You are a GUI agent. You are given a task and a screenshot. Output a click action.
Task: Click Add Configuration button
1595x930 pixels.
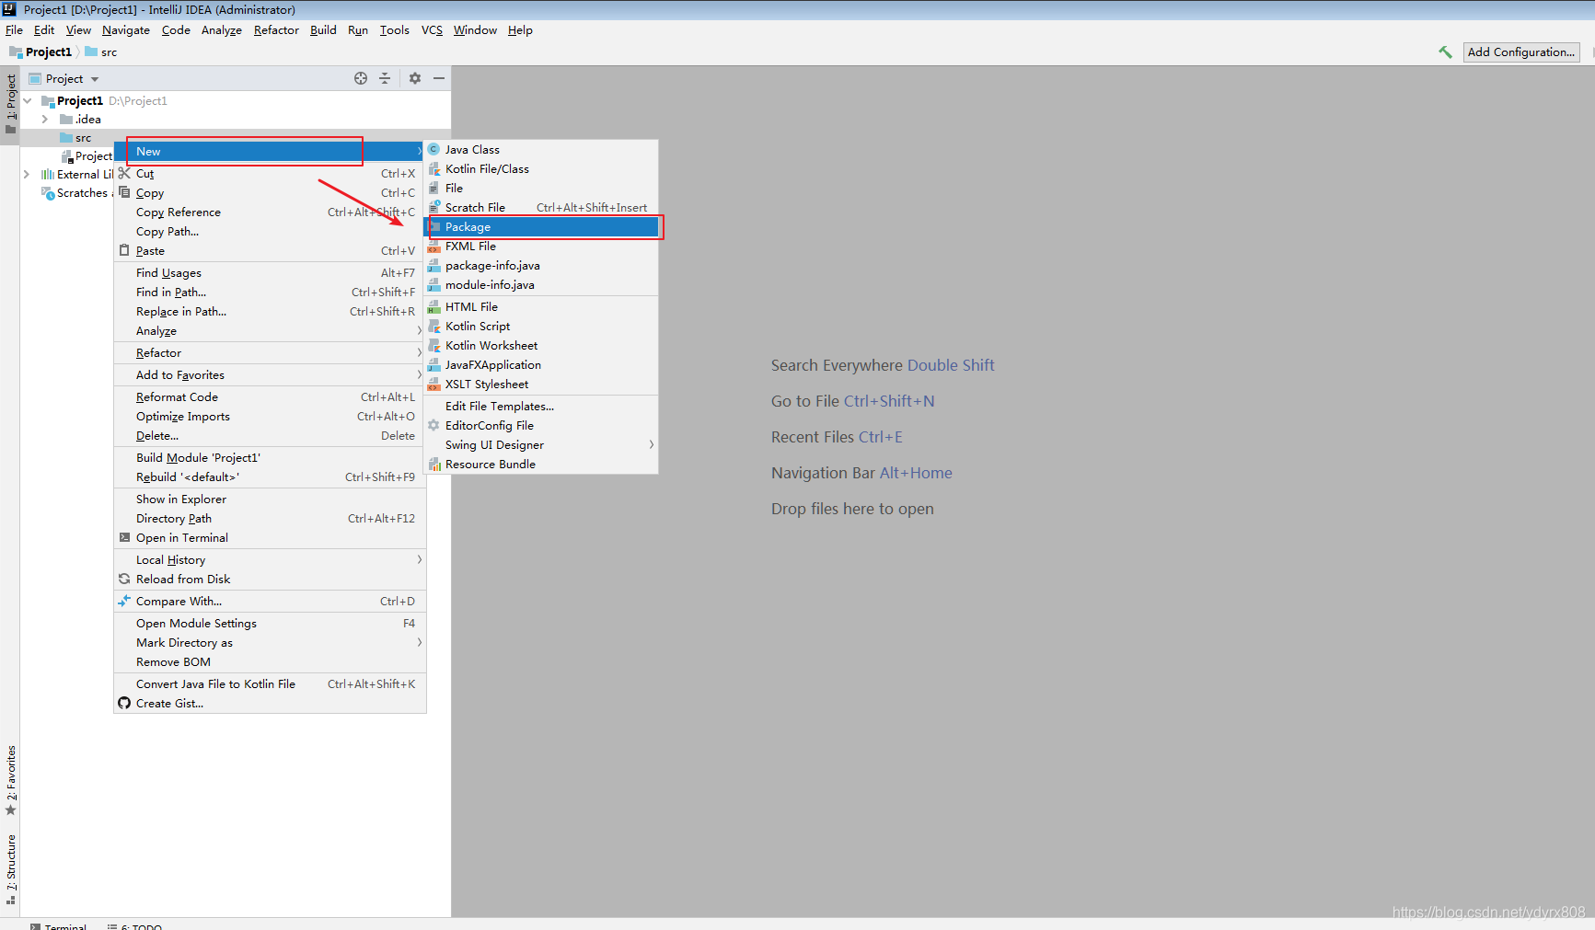tap(1521, 52)
